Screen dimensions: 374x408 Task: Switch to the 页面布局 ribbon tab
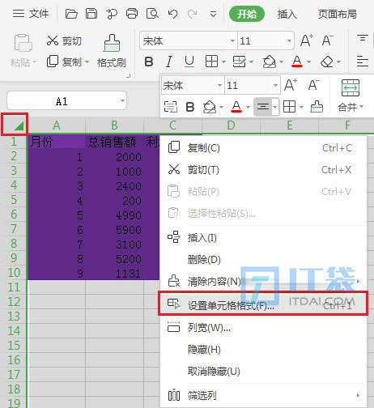click(x=338, y=14)
